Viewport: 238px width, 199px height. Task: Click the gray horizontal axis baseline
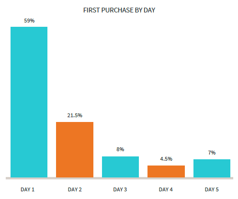pyautogui.click(x=119, y=178)
